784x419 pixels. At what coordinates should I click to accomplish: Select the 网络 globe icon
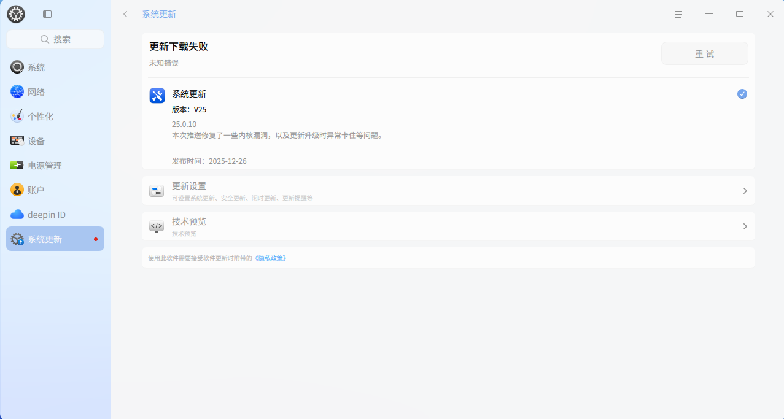[17, 92]
